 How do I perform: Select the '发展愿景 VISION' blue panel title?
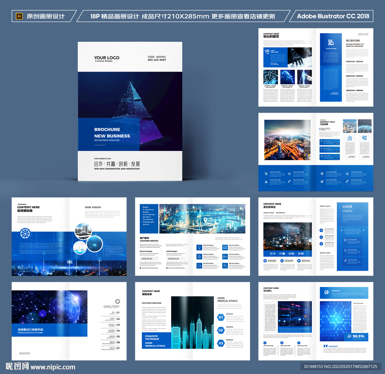(x=347, y=209)
